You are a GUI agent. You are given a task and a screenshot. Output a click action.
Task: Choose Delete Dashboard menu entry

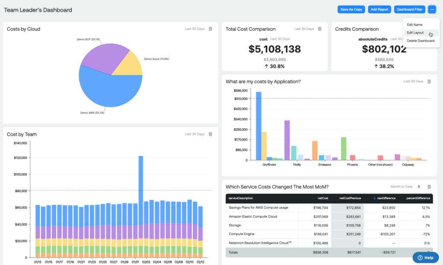[421, 41]
